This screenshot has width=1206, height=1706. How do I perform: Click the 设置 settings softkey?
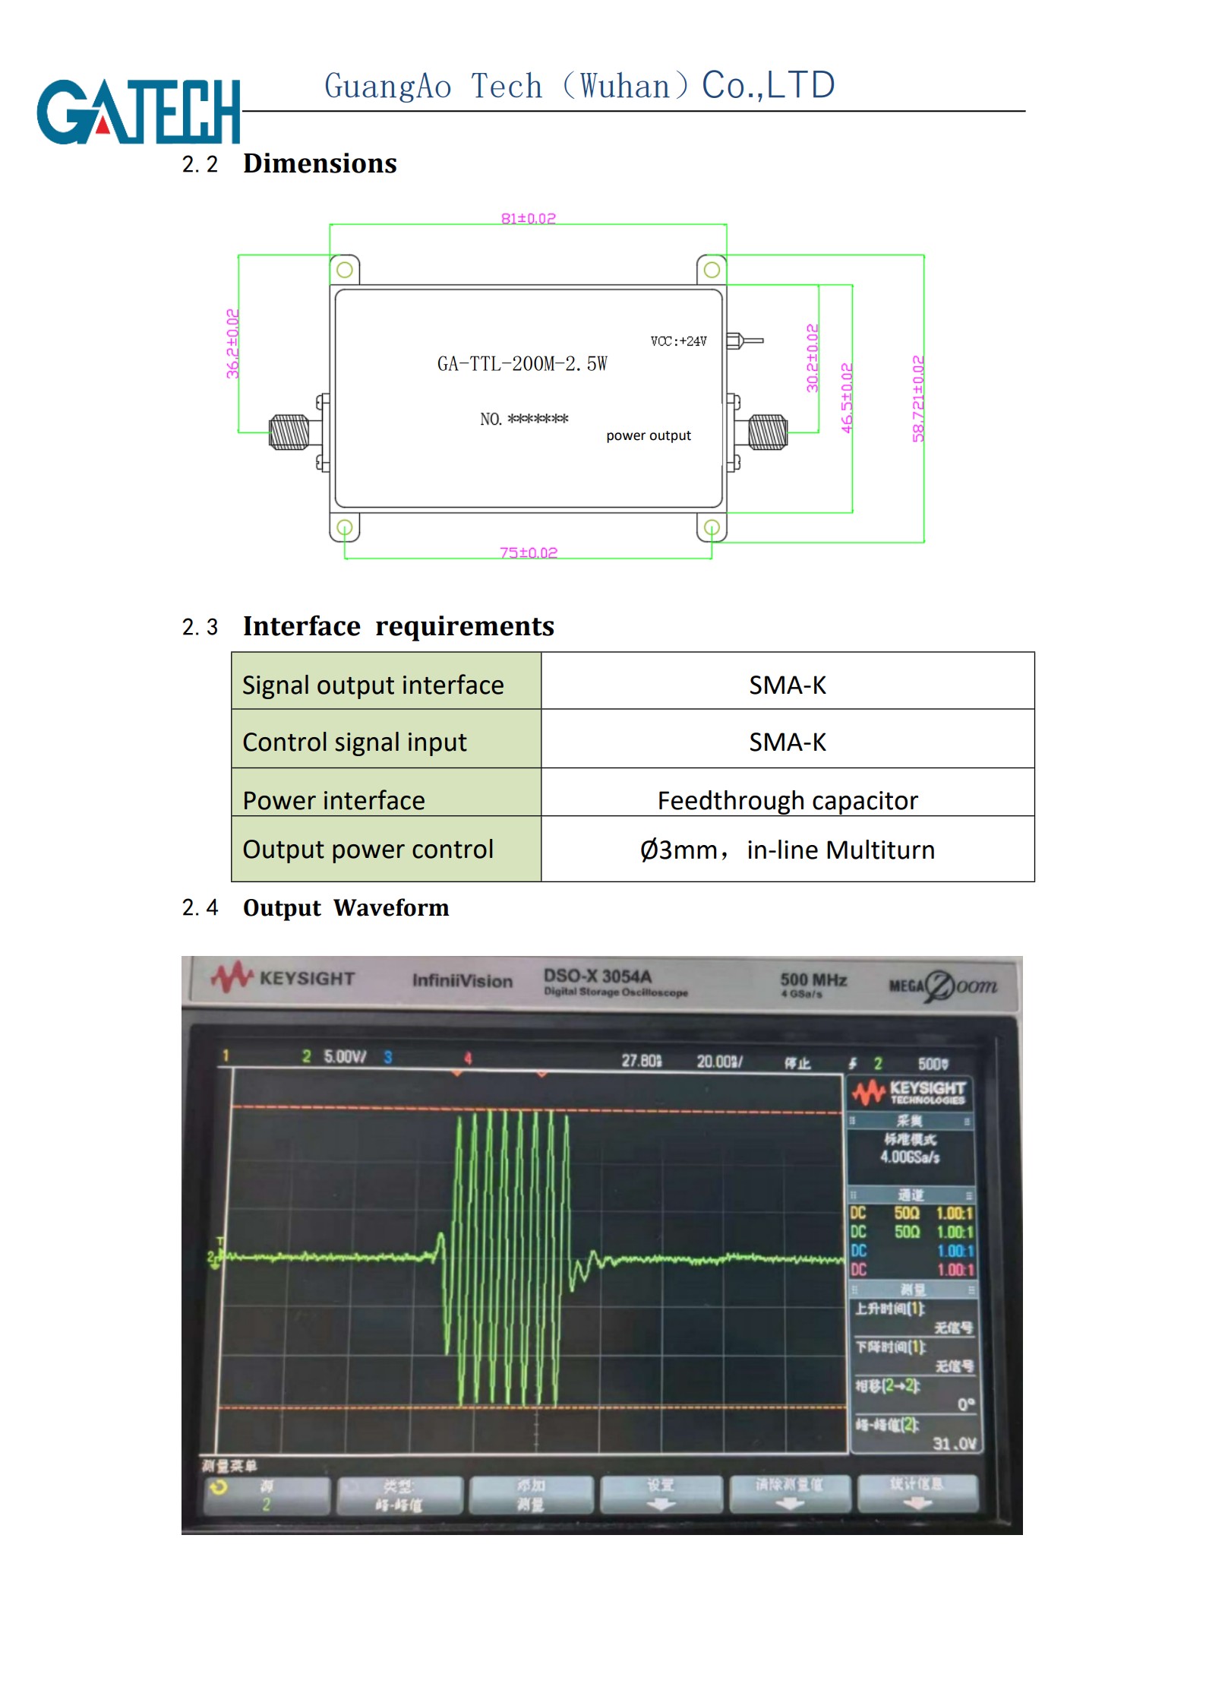pos(661,1495)
